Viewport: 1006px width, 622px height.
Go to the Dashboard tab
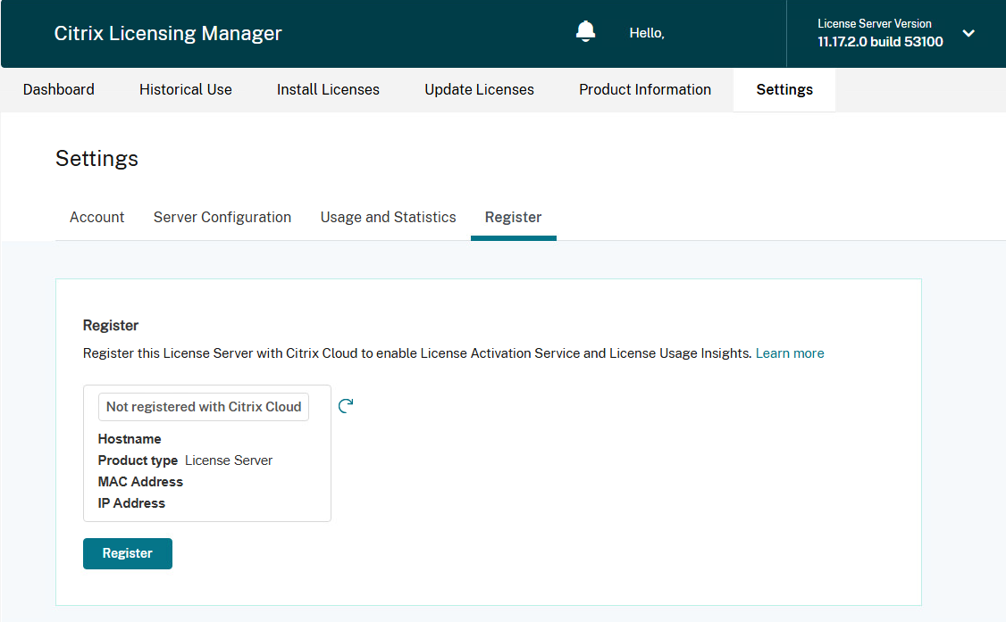[x=59, y=89]
